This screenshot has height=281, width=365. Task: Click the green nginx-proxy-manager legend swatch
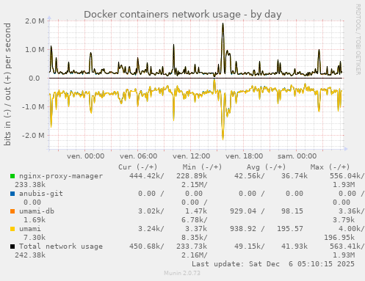12,176
